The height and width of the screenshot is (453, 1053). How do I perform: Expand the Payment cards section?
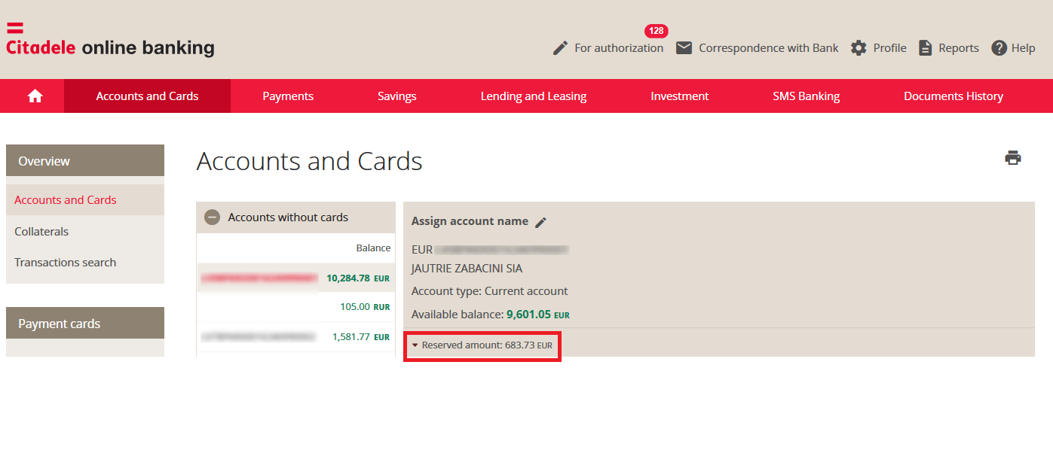pyautogui.click(x=60, y=323)
